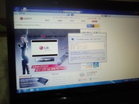Screen dimensions: 139x104
Task: Launch Internet Explorer from taskbar
Action: point(26,90)
